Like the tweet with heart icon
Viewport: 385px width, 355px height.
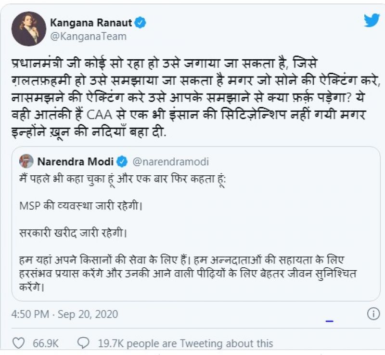18,343
